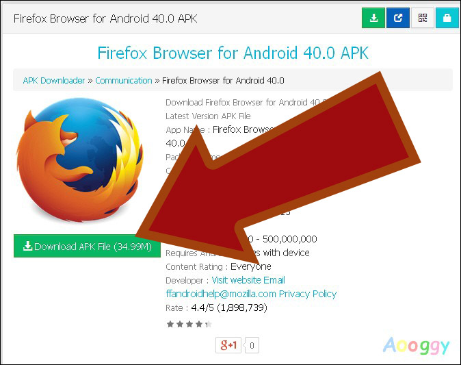Image resolution: width=461 pixels, height=365 pixels.
Task: Click the blue Firefox Browser page heading
Action: (x=233, y=53)
